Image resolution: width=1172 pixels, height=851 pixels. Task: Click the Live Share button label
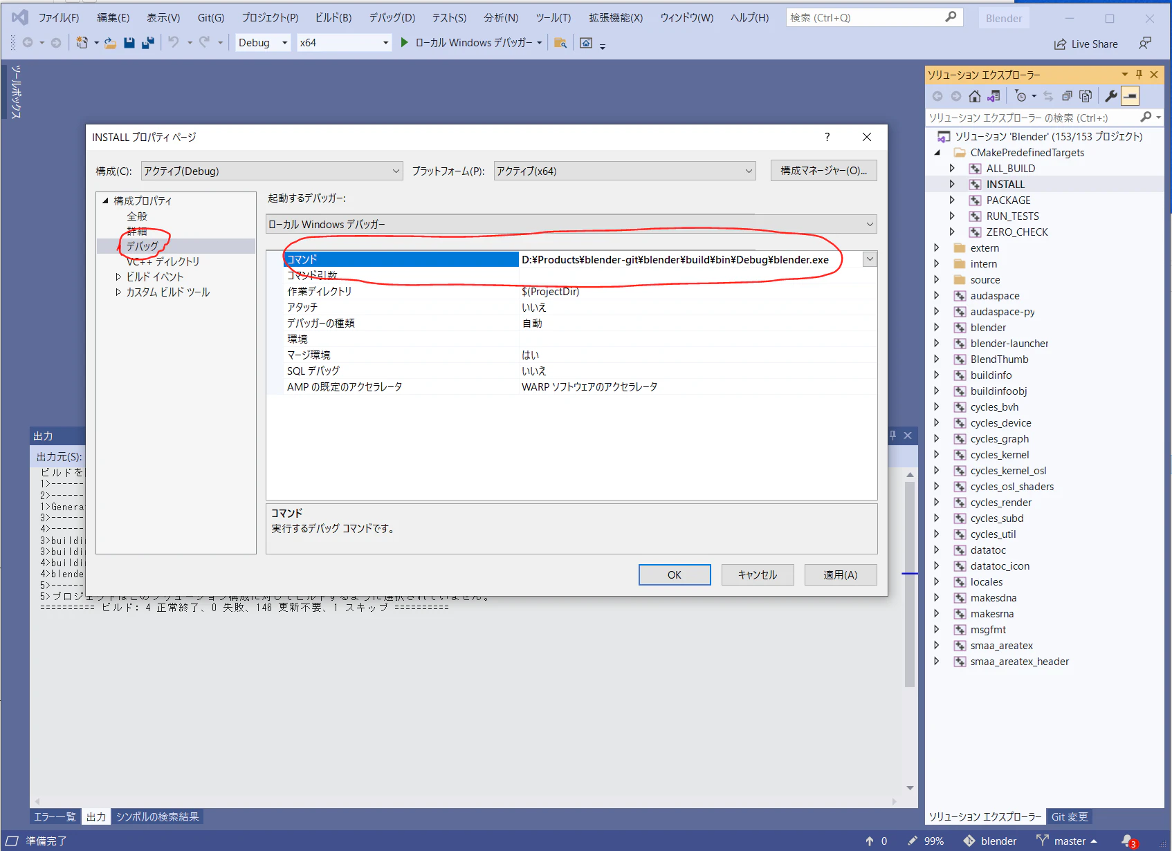pyautogui.click(x=1095, y=44)
